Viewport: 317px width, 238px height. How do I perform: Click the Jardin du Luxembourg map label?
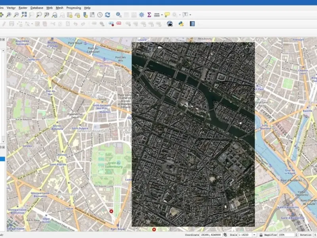[x=114, y=165]
